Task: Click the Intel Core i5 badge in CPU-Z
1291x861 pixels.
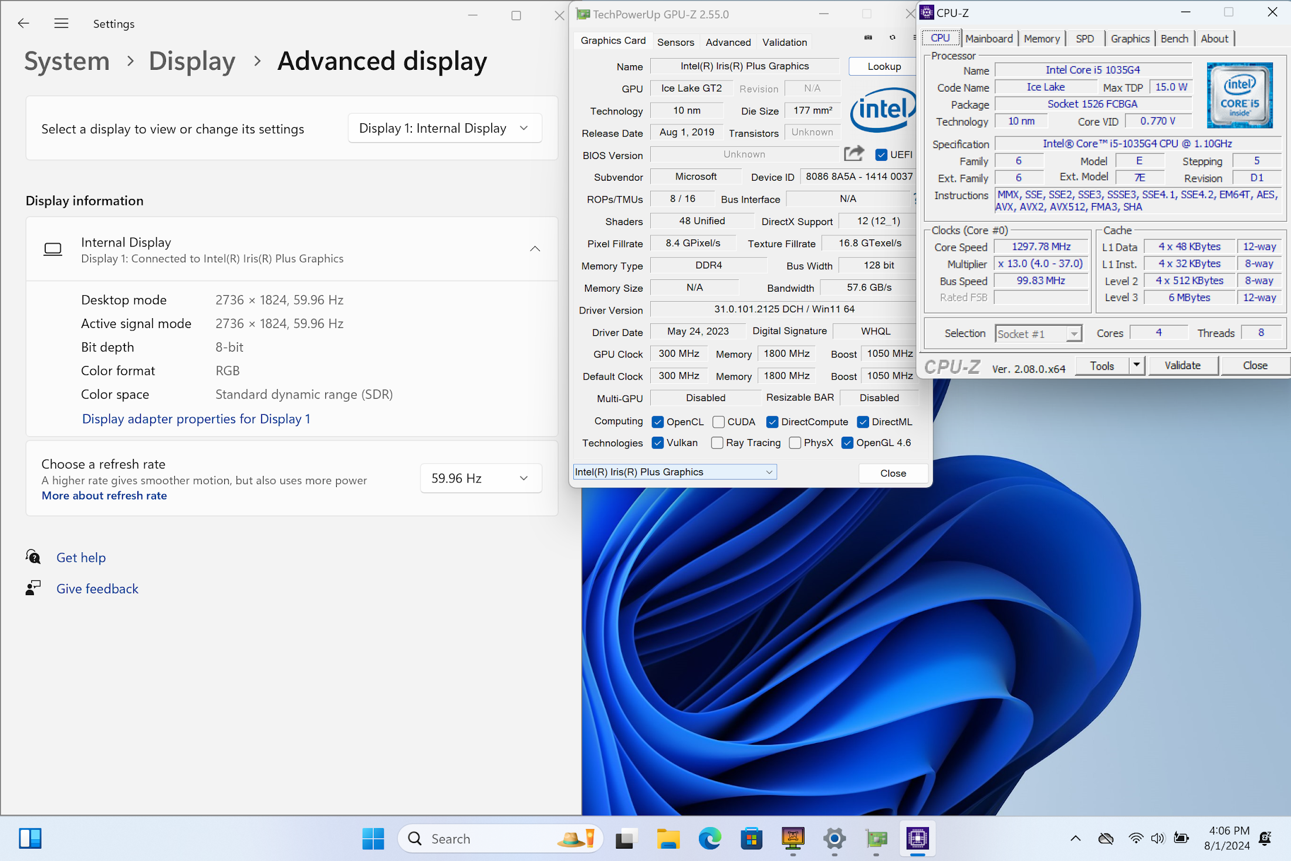Action: click(x=1240, y=95)
